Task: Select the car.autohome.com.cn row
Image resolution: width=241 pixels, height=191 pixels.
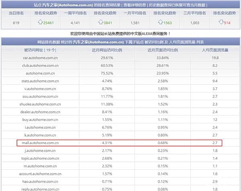Action: [120, 58]
